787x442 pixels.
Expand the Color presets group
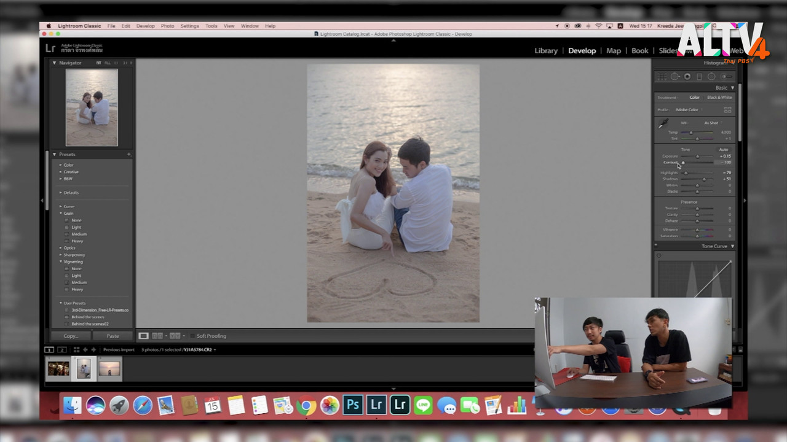[x=60, y=165]
